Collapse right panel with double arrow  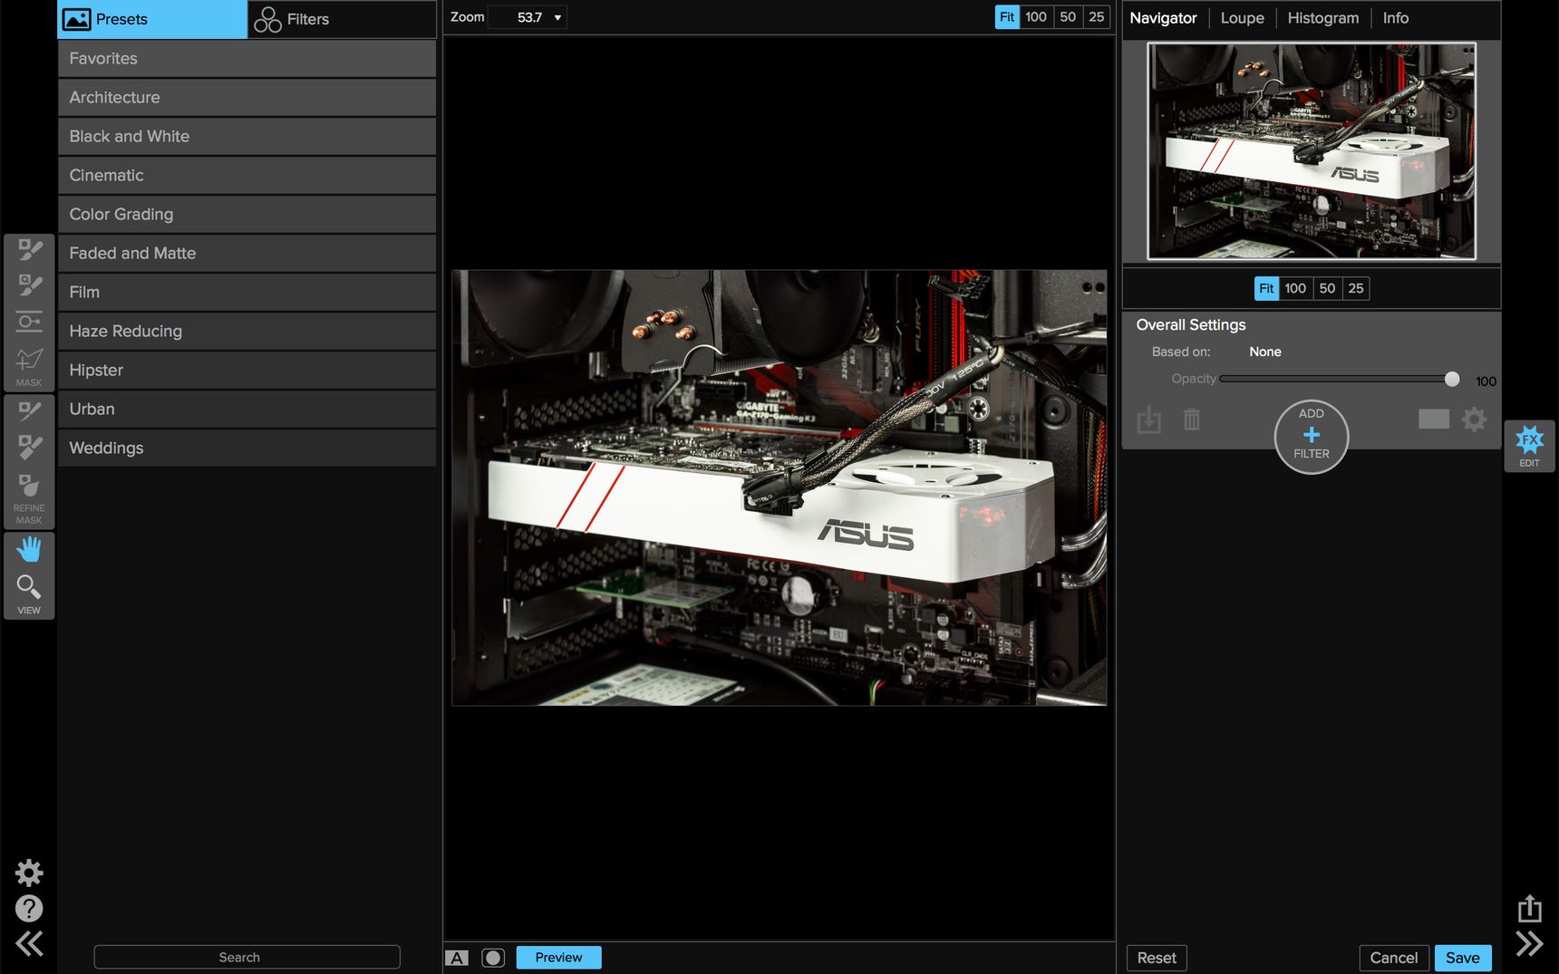(1529, 944)
